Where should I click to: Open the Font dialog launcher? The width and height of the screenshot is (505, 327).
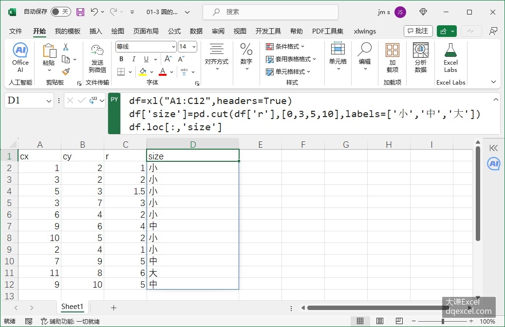pyautogui.click(x=197, y=84)
